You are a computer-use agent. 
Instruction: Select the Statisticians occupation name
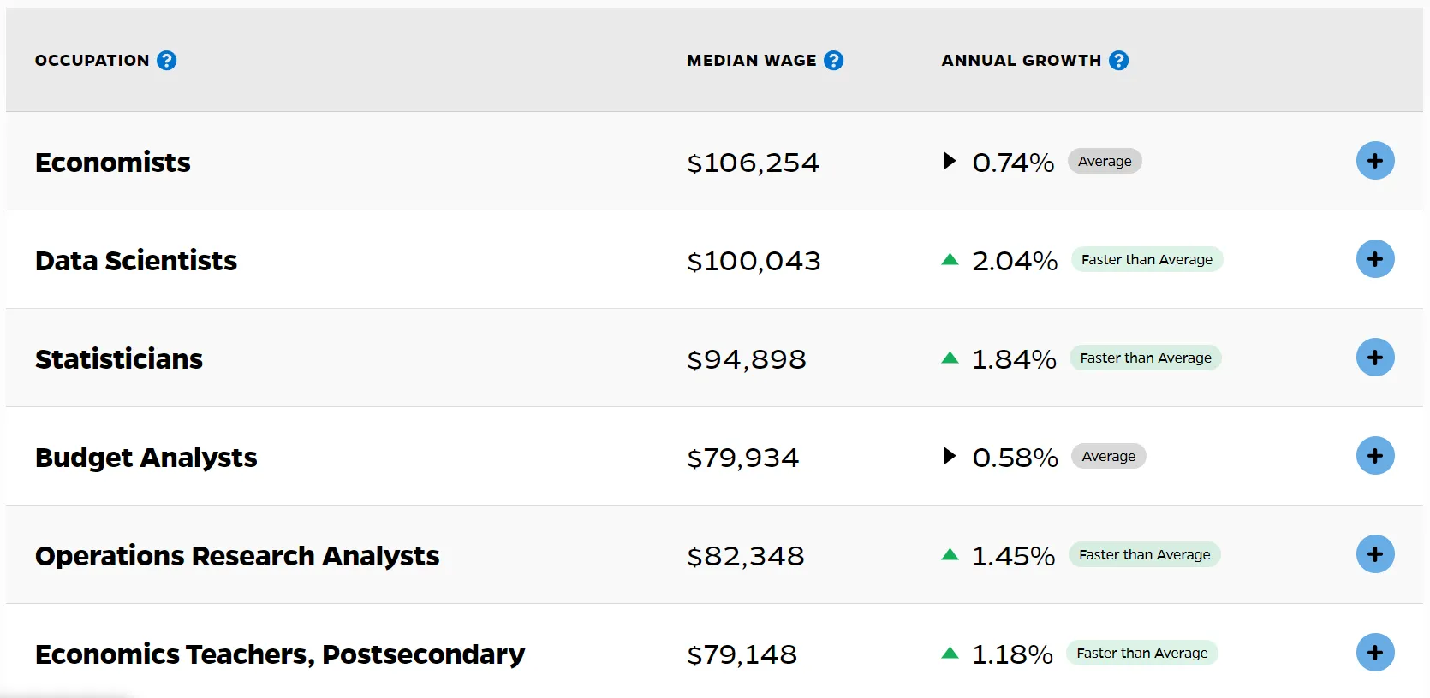point(119,359)
